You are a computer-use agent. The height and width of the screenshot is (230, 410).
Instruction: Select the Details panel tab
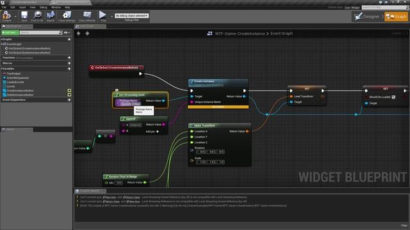point(17,130)
